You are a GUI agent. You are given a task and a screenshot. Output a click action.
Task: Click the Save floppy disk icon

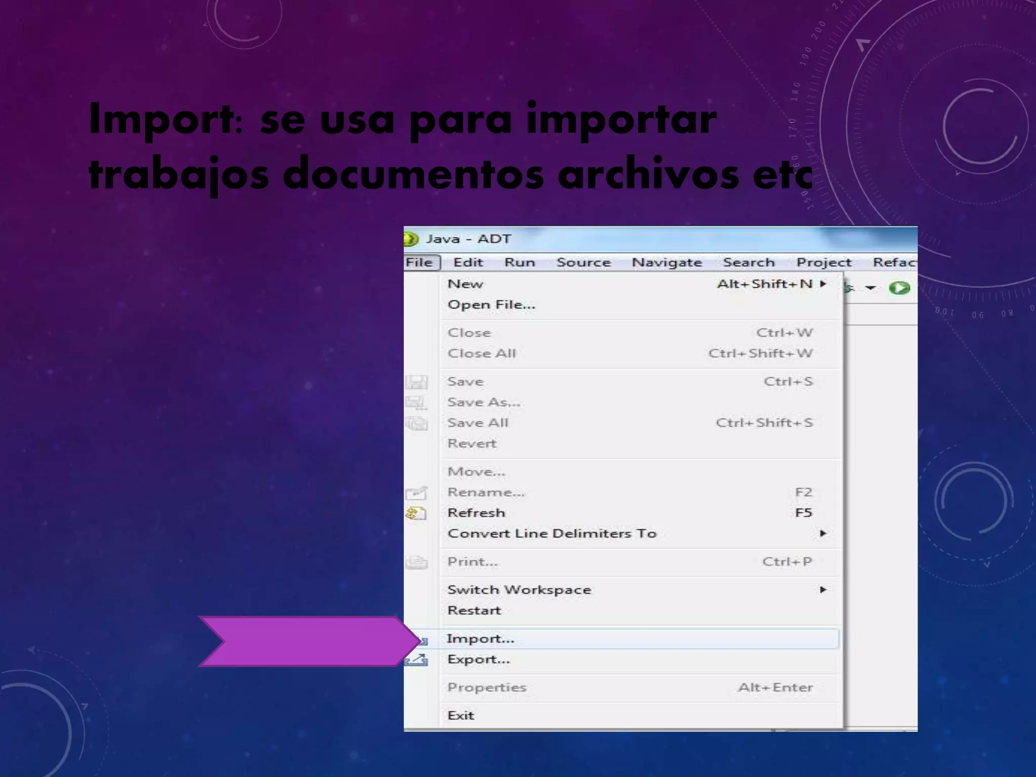pos(416,382)
